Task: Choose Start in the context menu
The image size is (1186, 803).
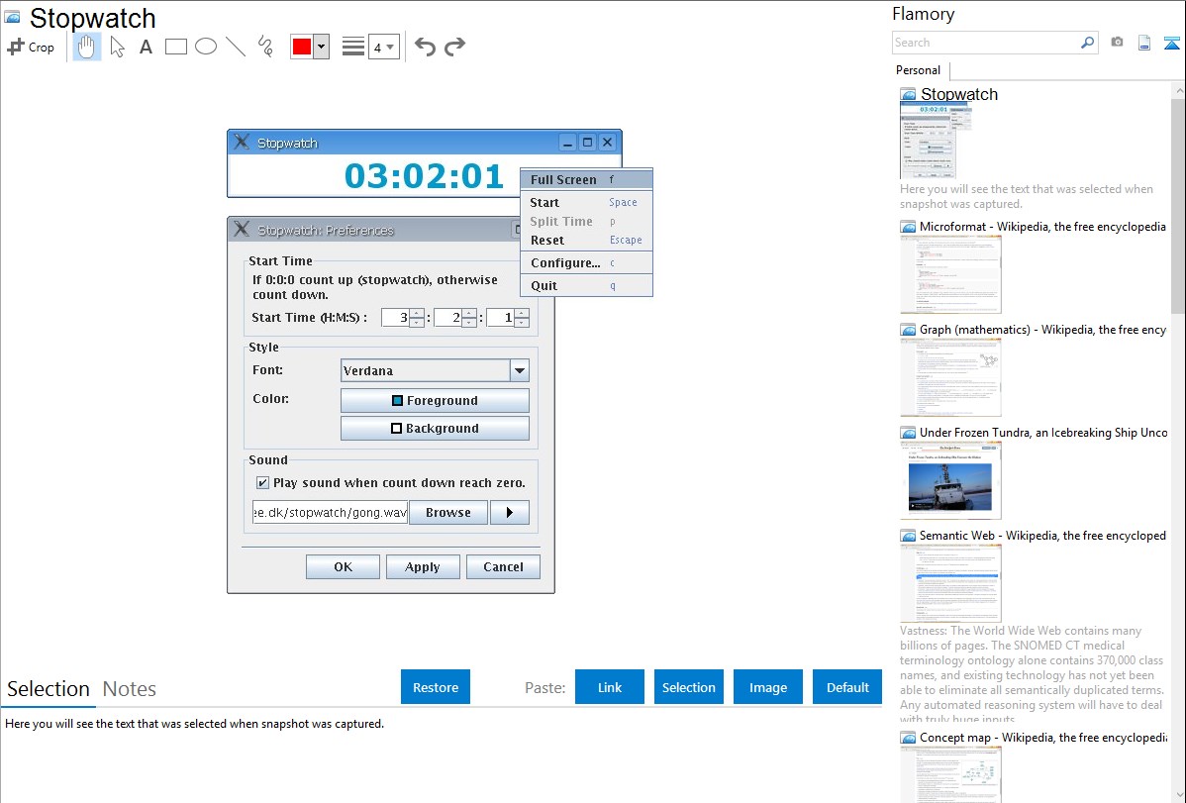Action: [586, 203]
